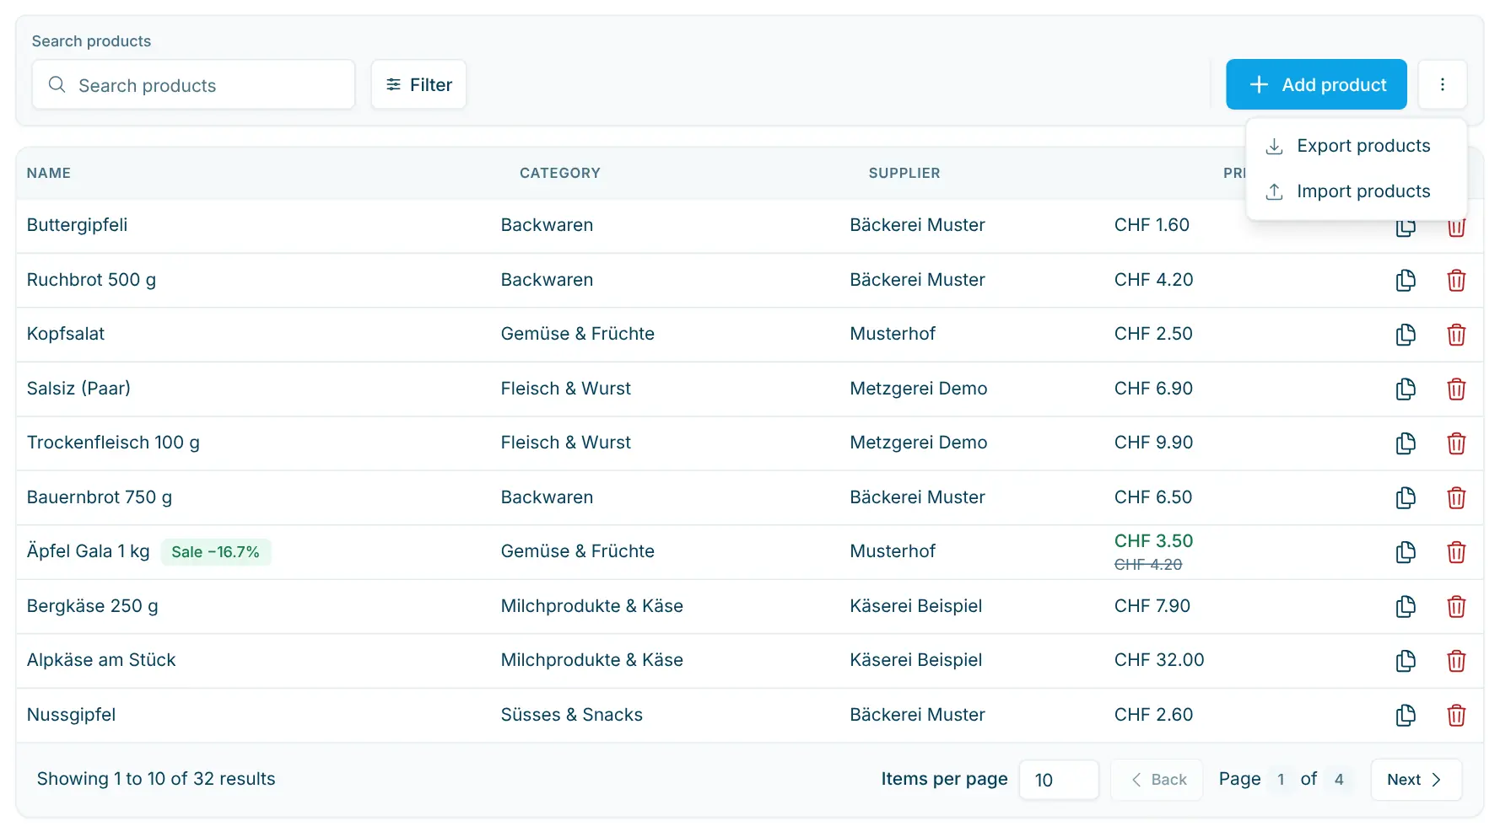The image size is (1500, 832).
Task: Click the Back pagination button
Action: point(1157,780)
